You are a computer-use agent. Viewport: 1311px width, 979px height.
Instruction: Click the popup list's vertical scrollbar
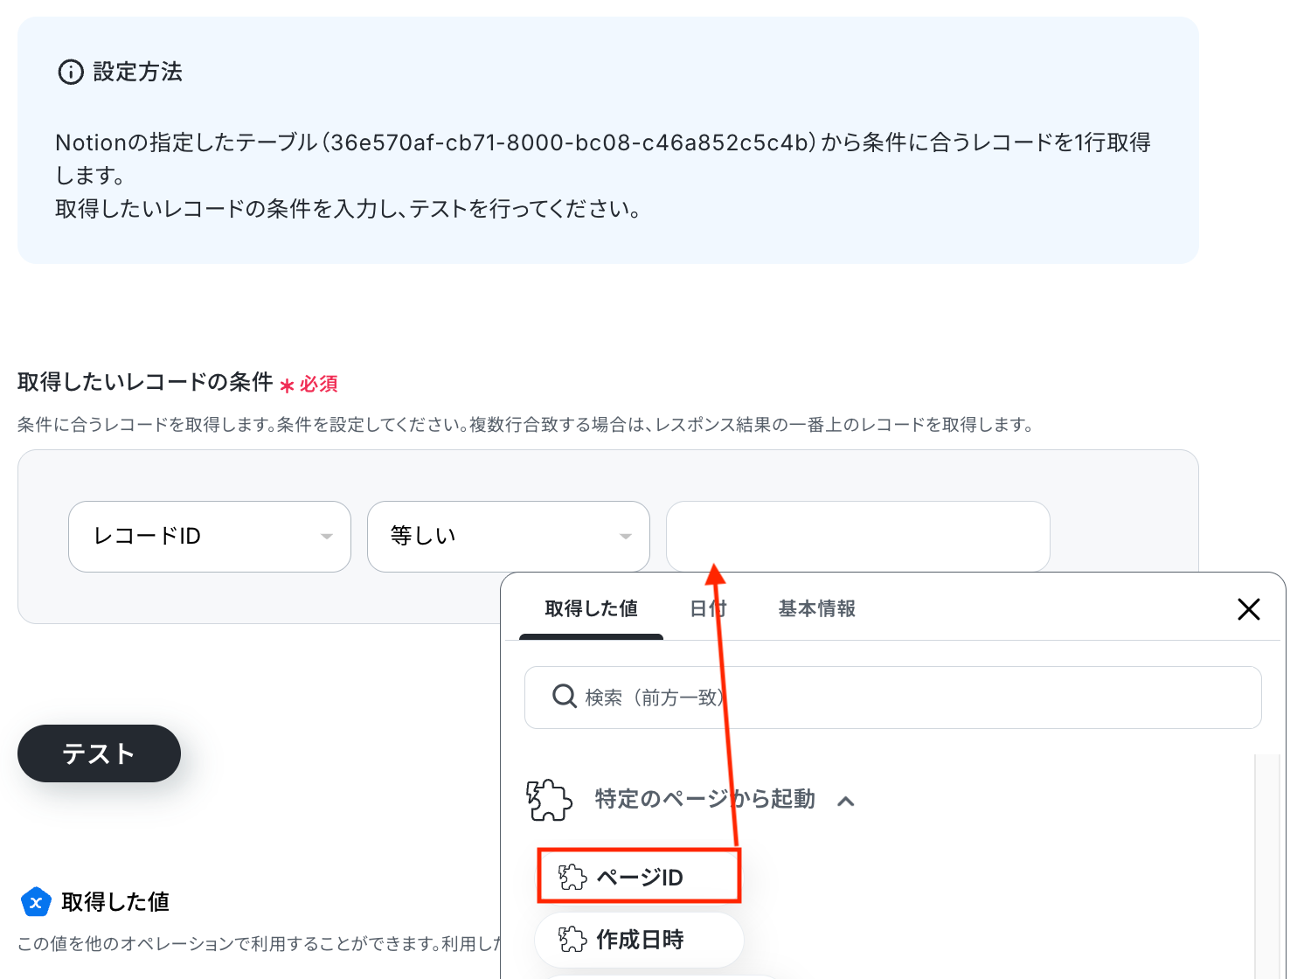(x=1267, y=865)
